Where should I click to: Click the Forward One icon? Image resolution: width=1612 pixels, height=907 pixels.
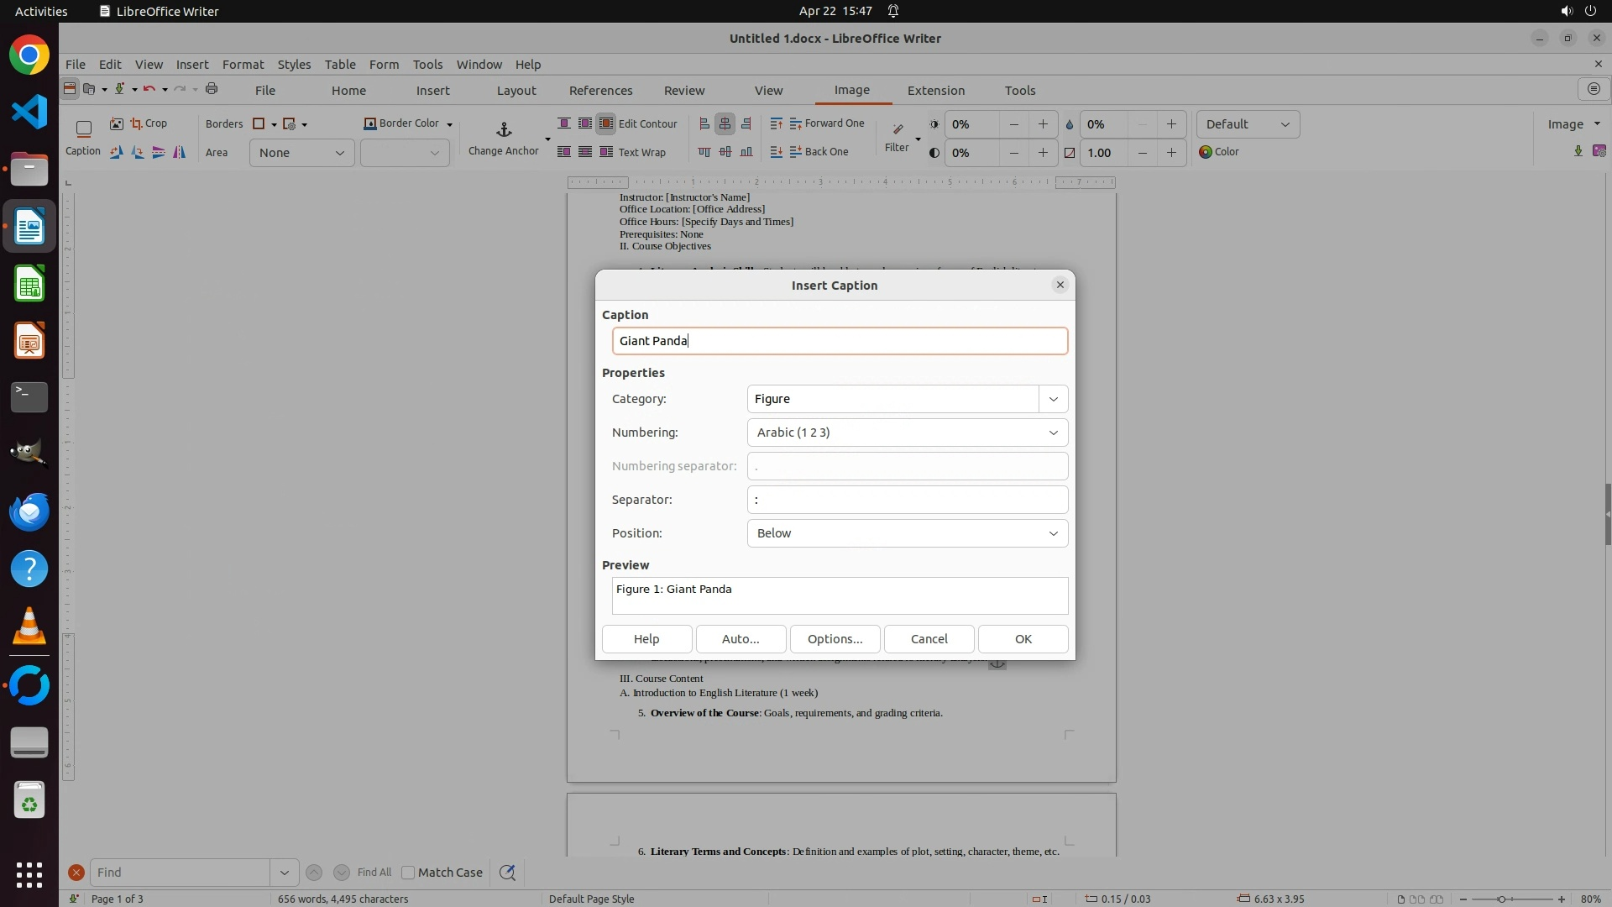(x=796, y=123)
